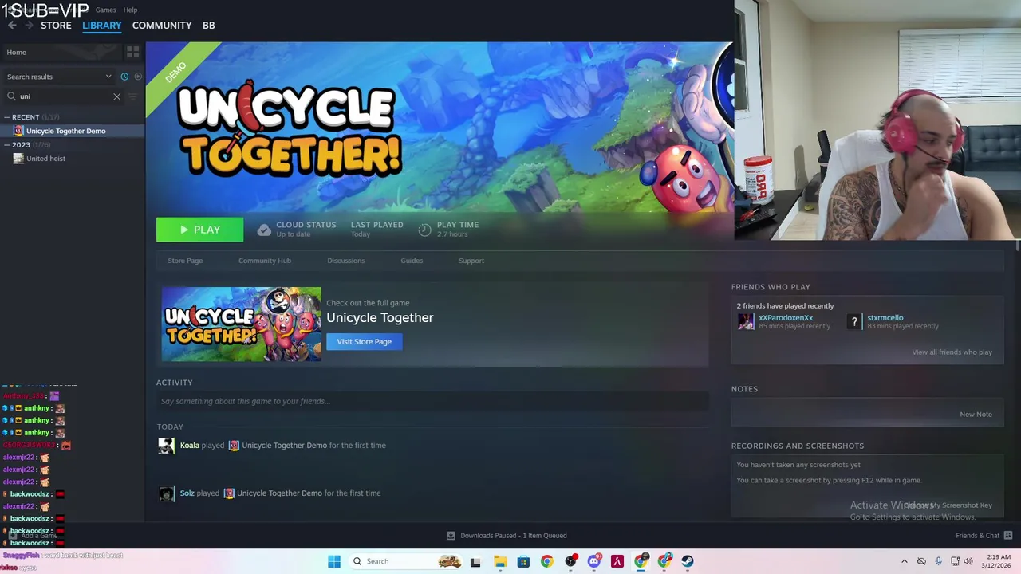This screenshot has height=574, width=1021.
Task: Open Task View from taskbar
Action: [x=475, y=561]
